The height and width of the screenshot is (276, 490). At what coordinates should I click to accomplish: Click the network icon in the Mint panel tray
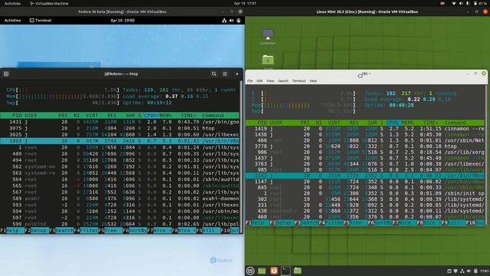[x=462, y=271]
